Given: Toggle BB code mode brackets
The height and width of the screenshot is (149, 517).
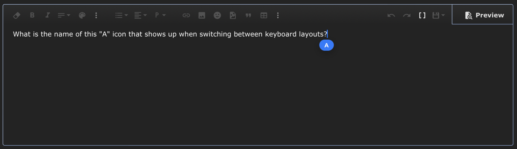Looking at the screenshot, I should coord(422,15).
